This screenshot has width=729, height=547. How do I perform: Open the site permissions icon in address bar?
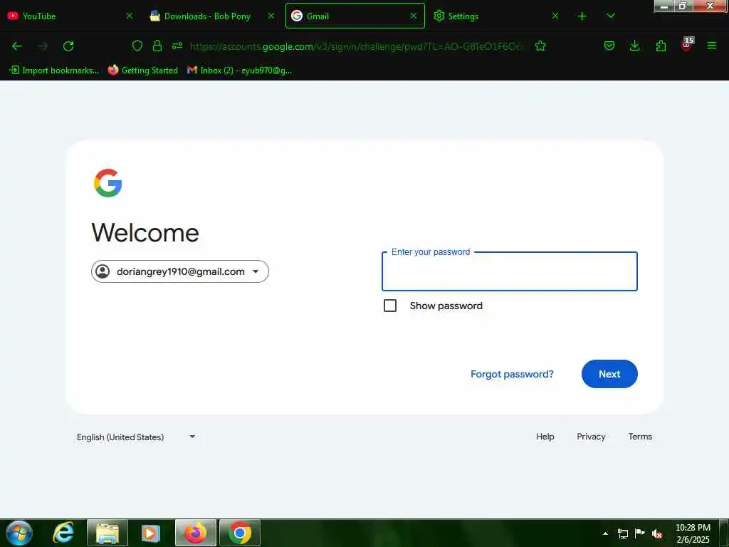click(177, 46)
